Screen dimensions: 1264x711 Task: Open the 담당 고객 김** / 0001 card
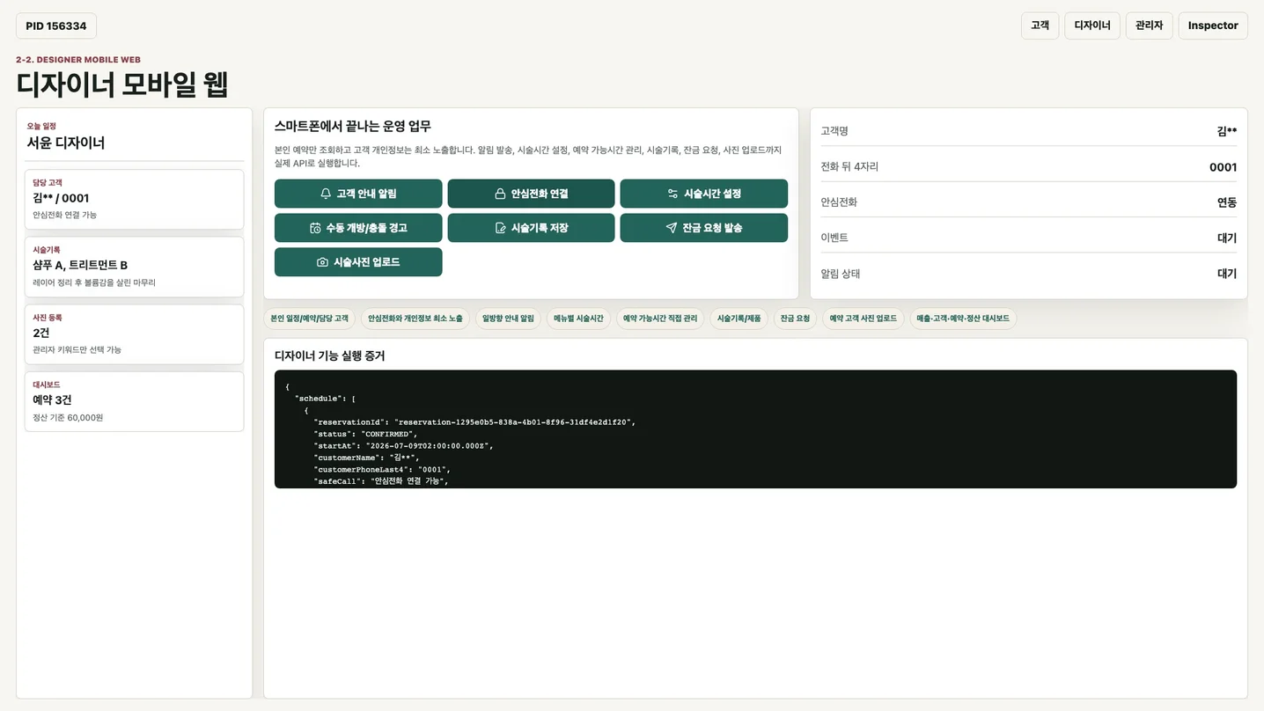134,199
